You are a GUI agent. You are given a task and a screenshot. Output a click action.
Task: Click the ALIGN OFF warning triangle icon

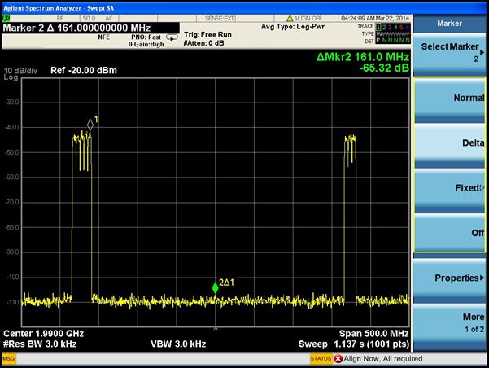(x=290, y=19)
